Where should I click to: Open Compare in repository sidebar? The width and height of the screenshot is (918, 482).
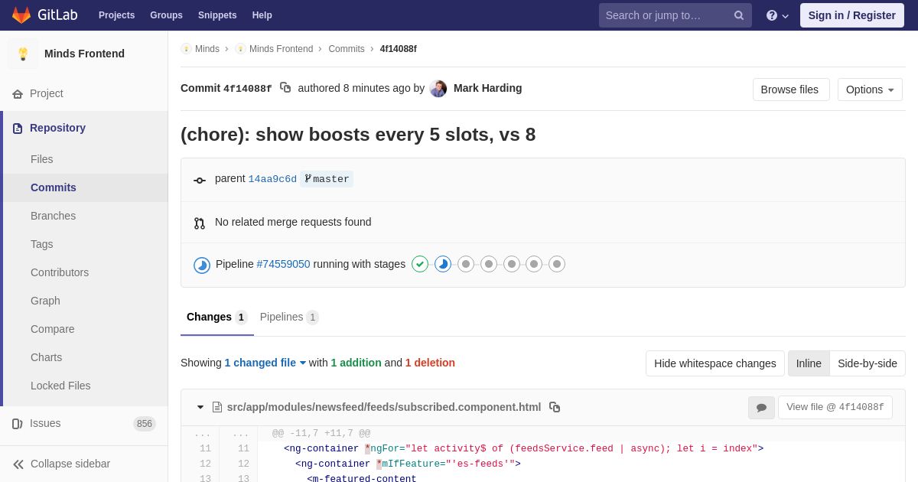click(x=86, y=329)
